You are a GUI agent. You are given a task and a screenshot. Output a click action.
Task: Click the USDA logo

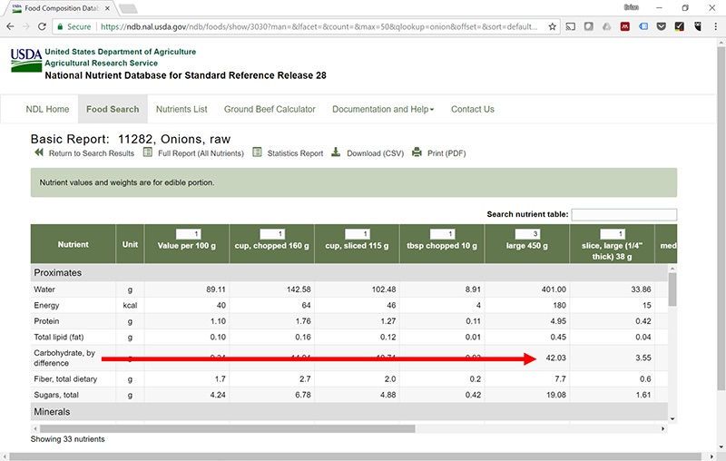[26, 60]
